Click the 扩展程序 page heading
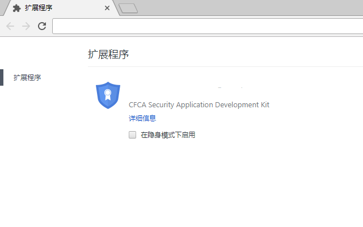The image size is (363, 227). point(108,54)
